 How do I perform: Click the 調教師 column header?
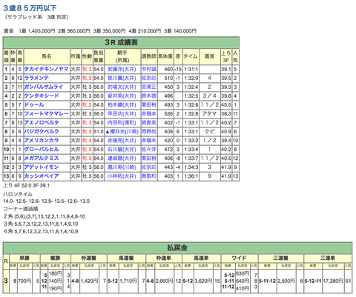pos(149,56)
